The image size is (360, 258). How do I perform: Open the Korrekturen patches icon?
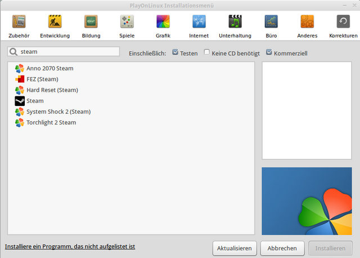coord(343,21)
